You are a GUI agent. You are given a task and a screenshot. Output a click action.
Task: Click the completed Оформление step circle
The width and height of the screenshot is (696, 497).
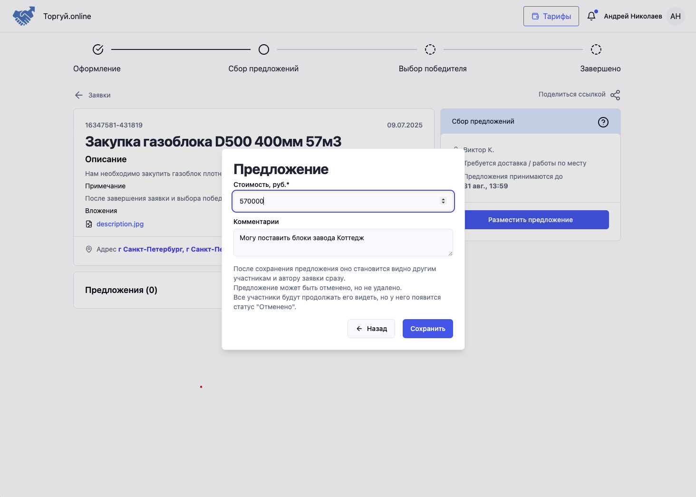coord(98,49)
